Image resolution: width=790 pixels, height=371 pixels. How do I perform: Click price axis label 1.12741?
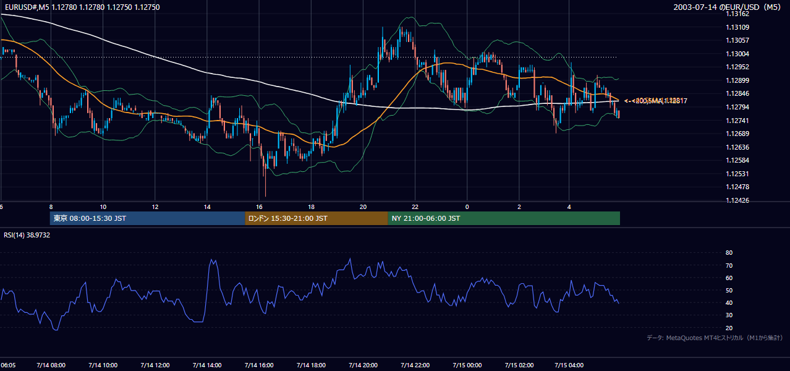click(x=738, y=121)
